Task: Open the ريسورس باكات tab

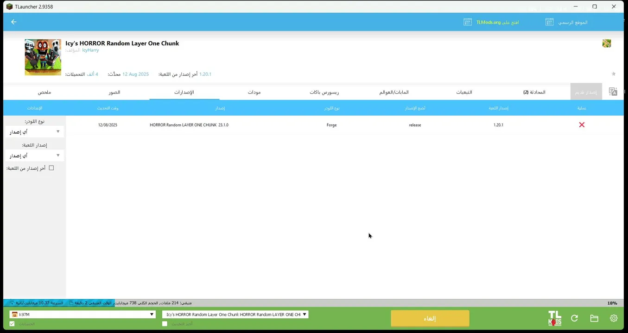Action: [x=324, y=92]
